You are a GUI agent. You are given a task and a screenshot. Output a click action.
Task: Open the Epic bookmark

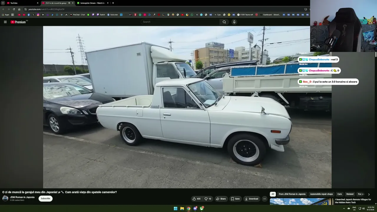(217, 15)
